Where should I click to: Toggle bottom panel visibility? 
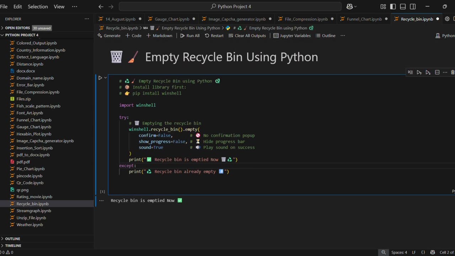(403, 6)
